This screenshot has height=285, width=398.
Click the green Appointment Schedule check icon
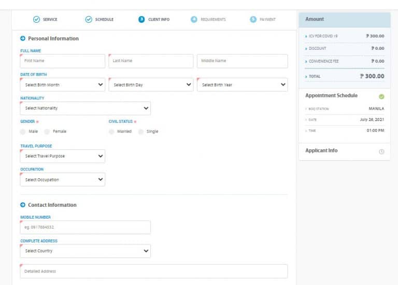pos(381,96)
